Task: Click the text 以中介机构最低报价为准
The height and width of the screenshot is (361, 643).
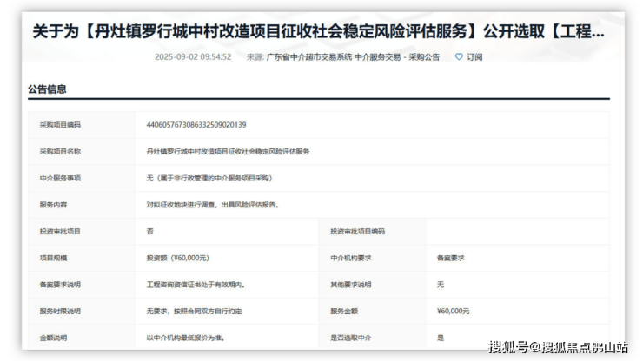Action: pos(185,338)
